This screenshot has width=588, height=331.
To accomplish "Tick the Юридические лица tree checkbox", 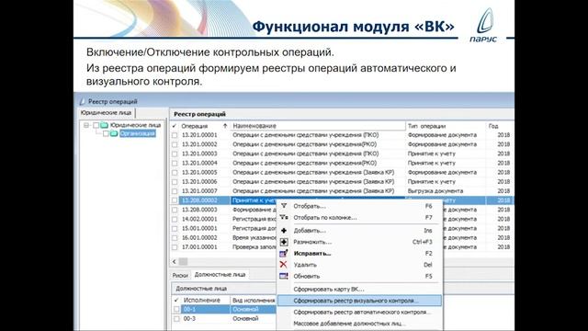I will (96, 125).
